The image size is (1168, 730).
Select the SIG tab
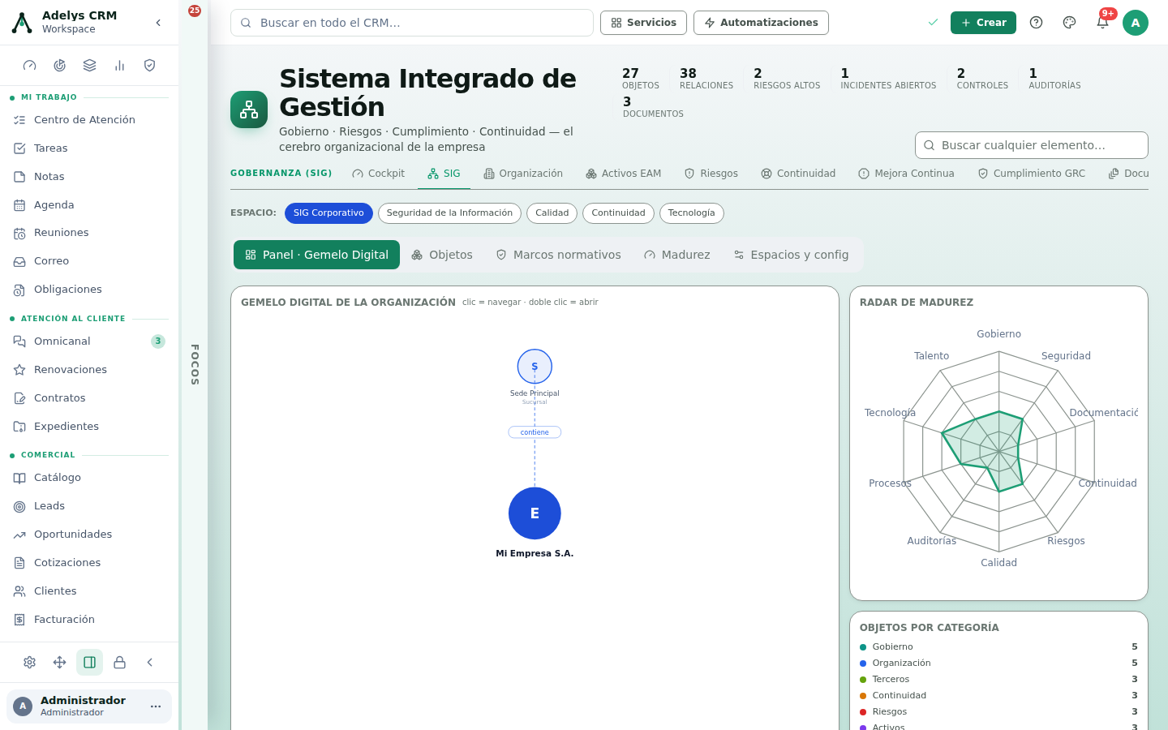pos(444,174)
